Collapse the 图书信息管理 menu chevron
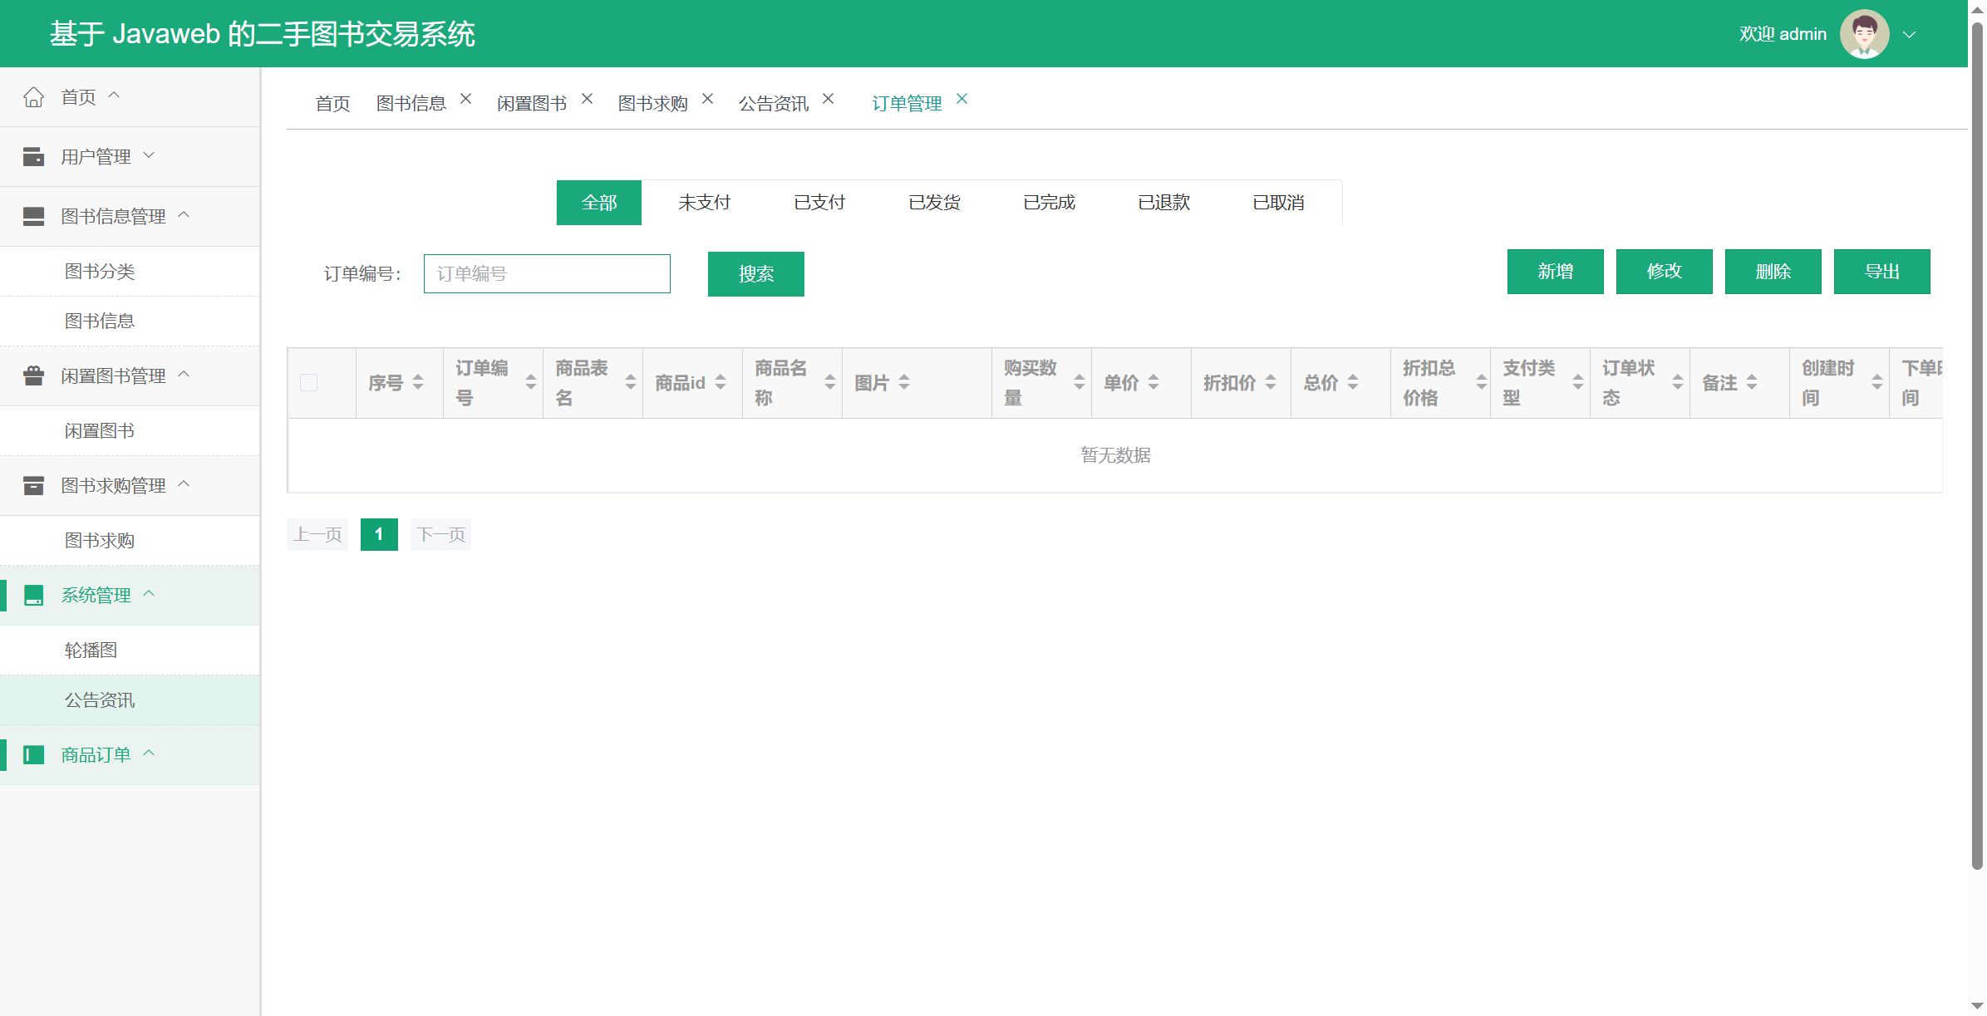This screenshot has width=1987, height=1016. tap(184, 215)
